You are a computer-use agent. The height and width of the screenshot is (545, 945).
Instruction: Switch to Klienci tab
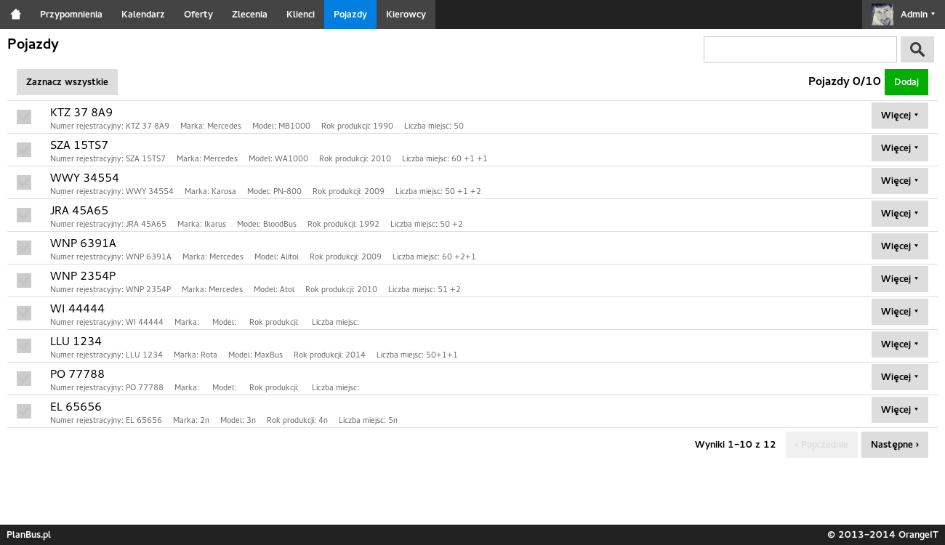pyautogui.click(x=300, y=15)
